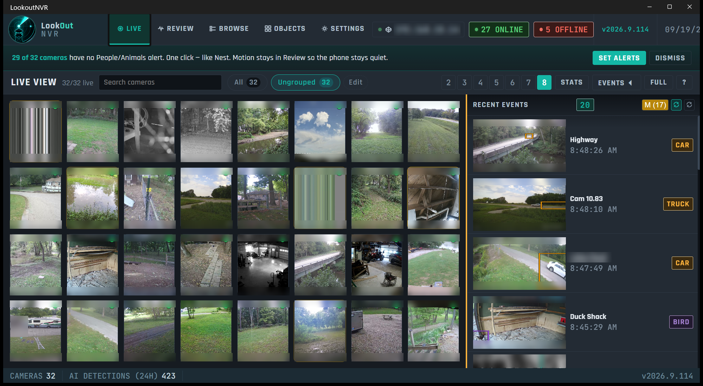Set the grid to 6 columns
703x386 pixels.
(512, 82)
